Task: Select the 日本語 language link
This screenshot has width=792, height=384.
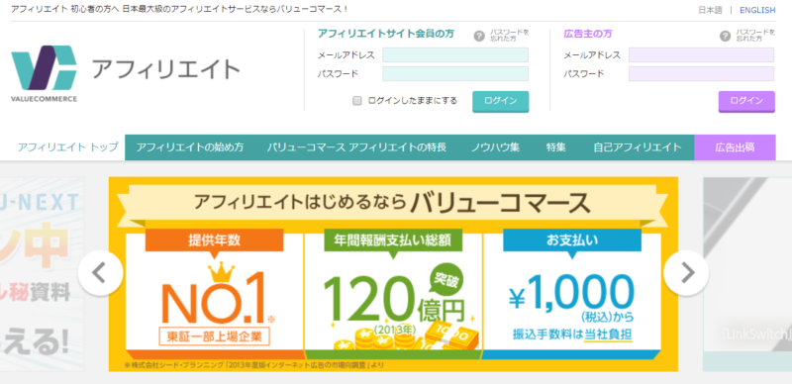Action: tap(710, 10)
